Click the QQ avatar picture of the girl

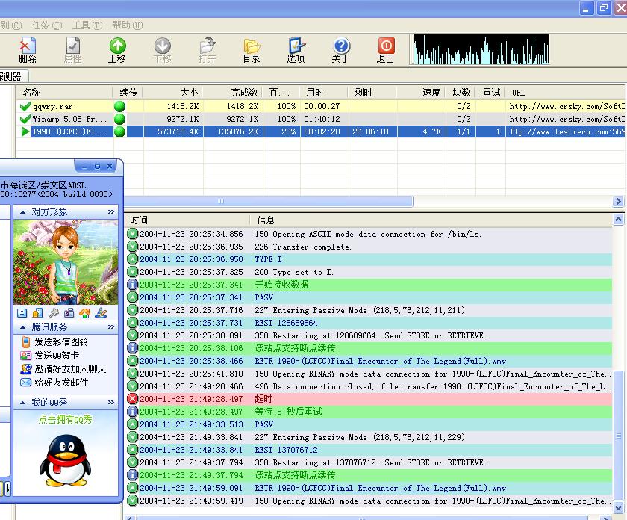(66, 262)
